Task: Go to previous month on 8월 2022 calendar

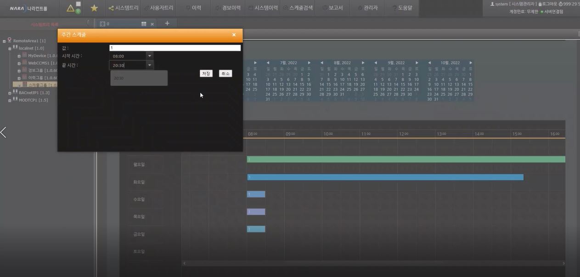Action: 322,63
